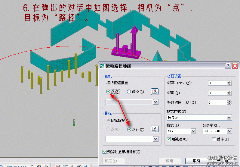Click the 帮助(H) help button
Screen dimensions: 240x167
click(223, 161)
